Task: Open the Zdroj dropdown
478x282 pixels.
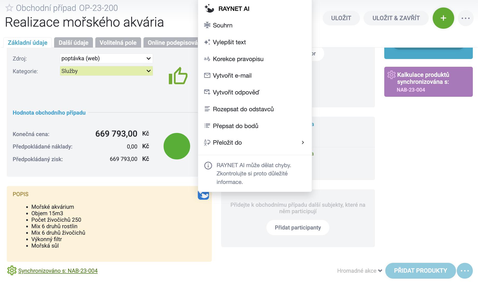Action: click(x=106, y=58)
